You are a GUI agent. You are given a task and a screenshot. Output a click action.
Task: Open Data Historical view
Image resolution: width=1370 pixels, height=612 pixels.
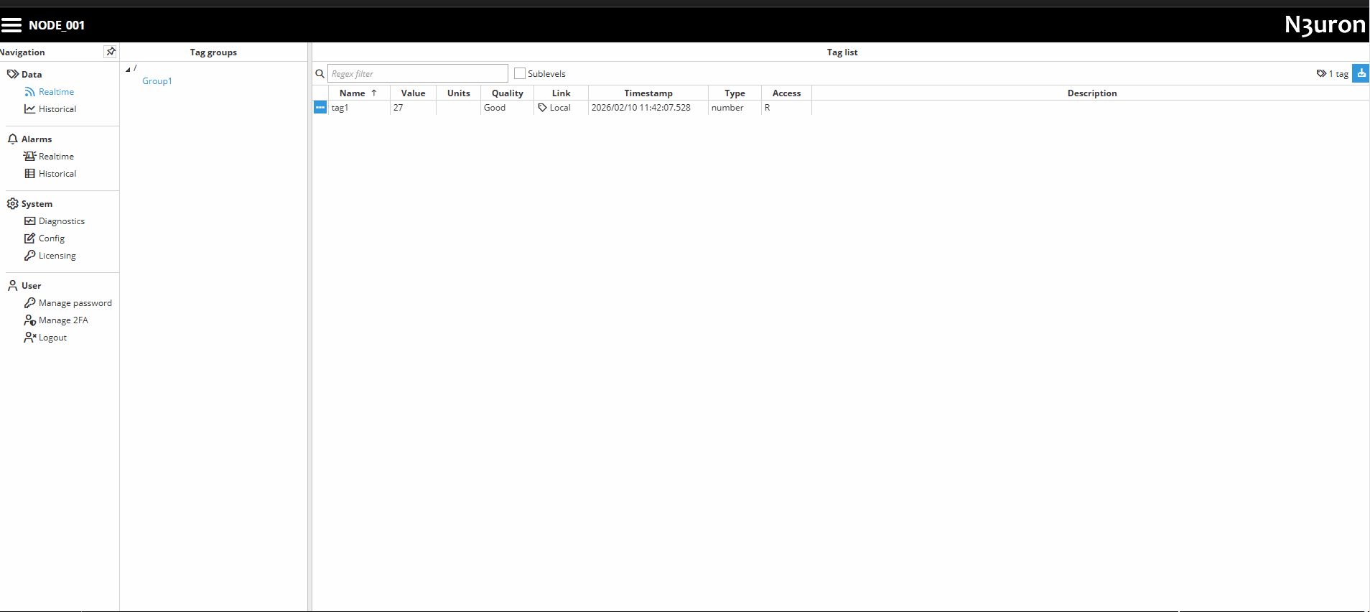57,109
